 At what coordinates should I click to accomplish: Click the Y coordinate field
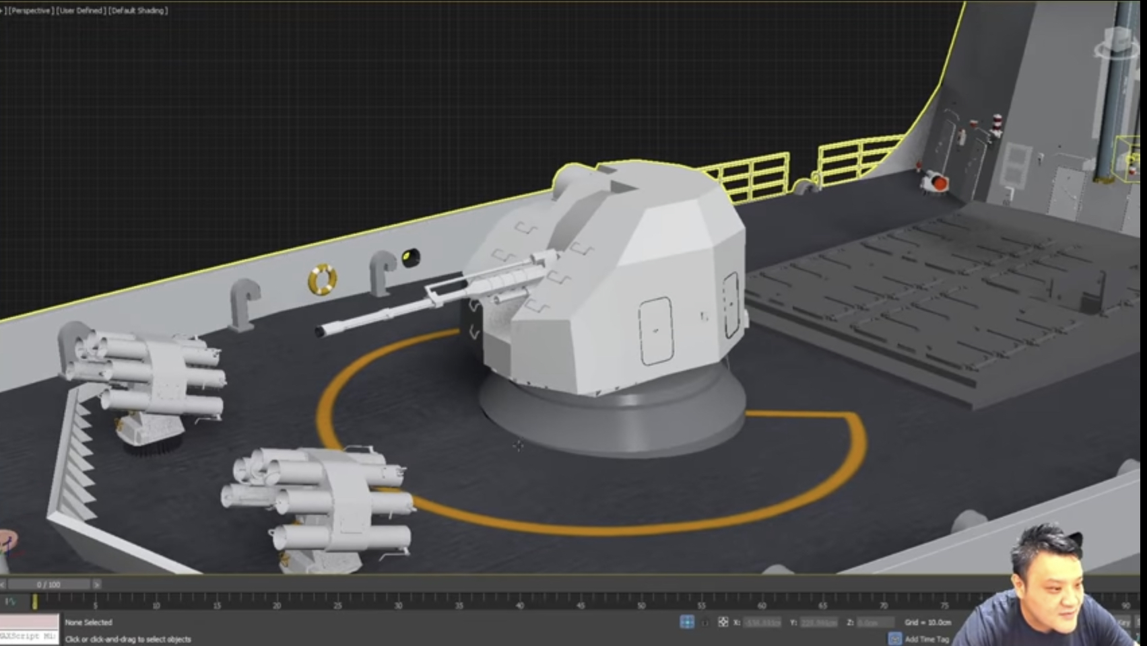click(818, 622)
